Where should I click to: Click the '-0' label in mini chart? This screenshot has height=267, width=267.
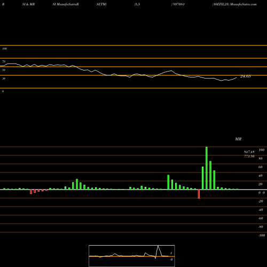tap(171, 260)
